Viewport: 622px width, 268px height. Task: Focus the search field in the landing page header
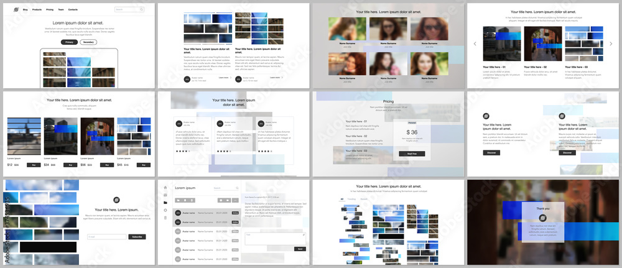[129, 9]
